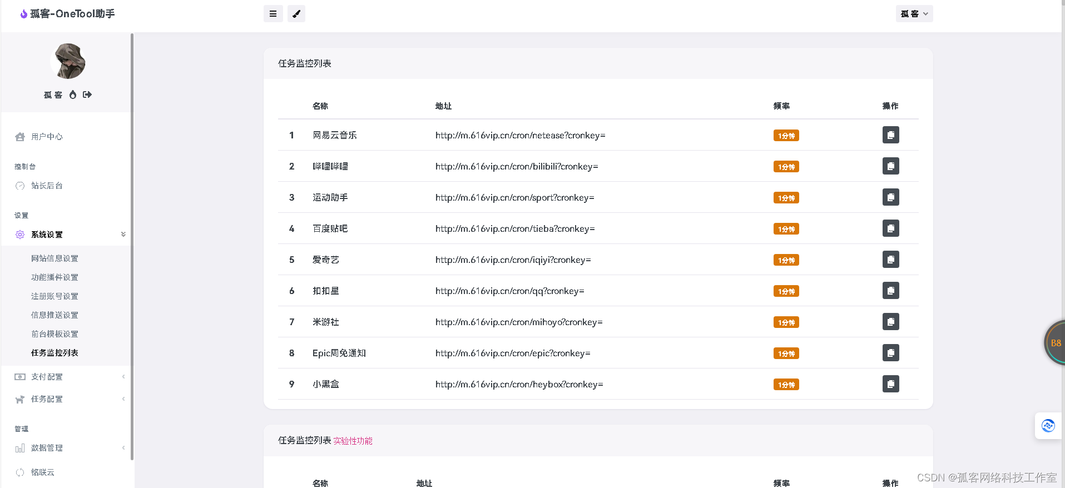
Task: Expand the 任务配置 menu arrow
Action: 123,399
